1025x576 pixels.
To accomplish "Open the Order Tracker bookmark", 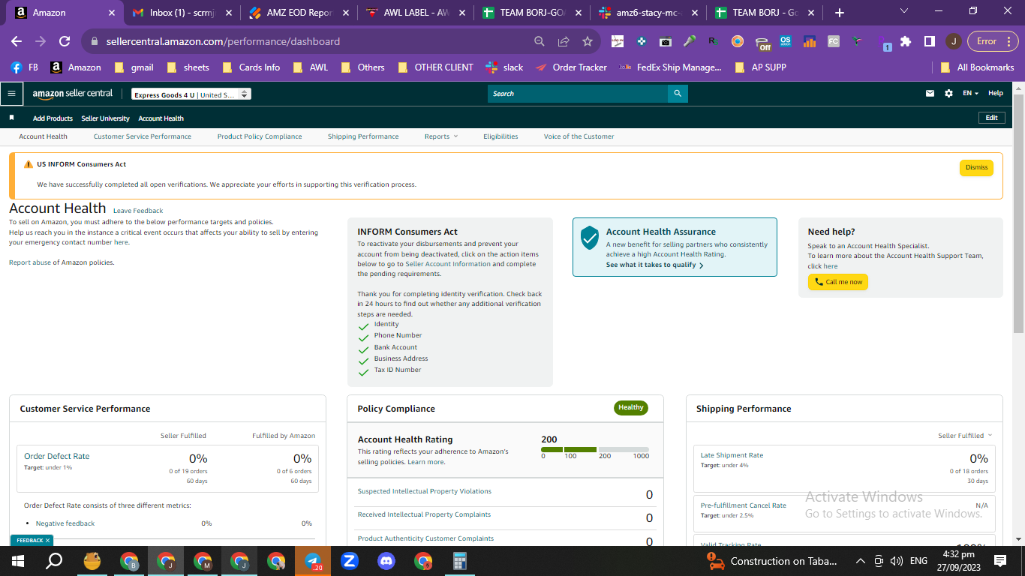I will coord(571,67).
